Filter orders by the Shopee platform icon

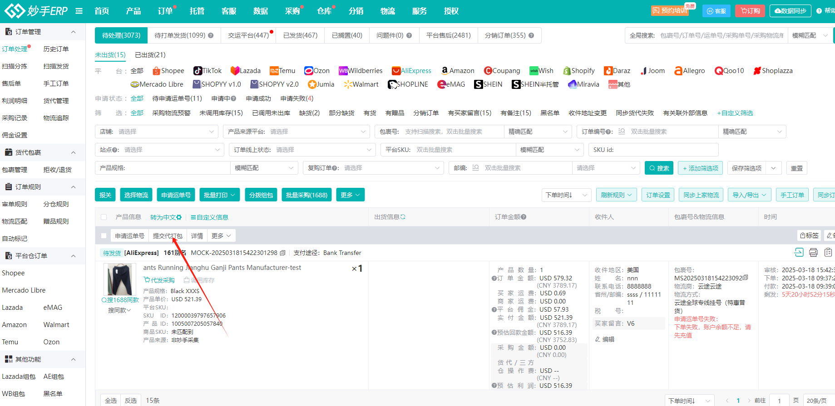[157, 71]
